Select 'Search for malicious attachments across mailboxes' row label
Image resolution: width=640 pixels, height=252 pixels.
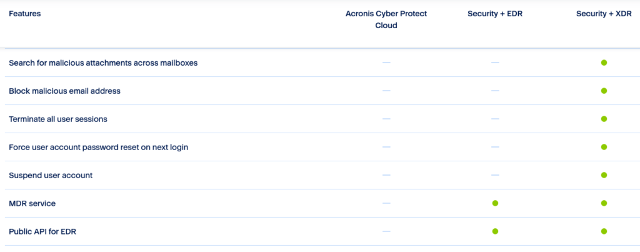(x=103, y=63)
